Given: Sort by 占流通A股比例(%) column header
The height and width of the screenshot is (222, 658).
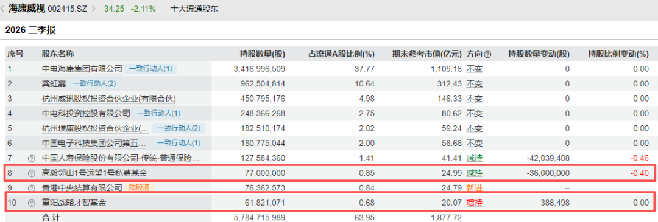Looking at the screenshot, I should point(341,54).
